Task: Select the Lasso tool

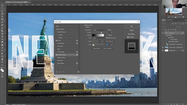Action: [2, 11]
